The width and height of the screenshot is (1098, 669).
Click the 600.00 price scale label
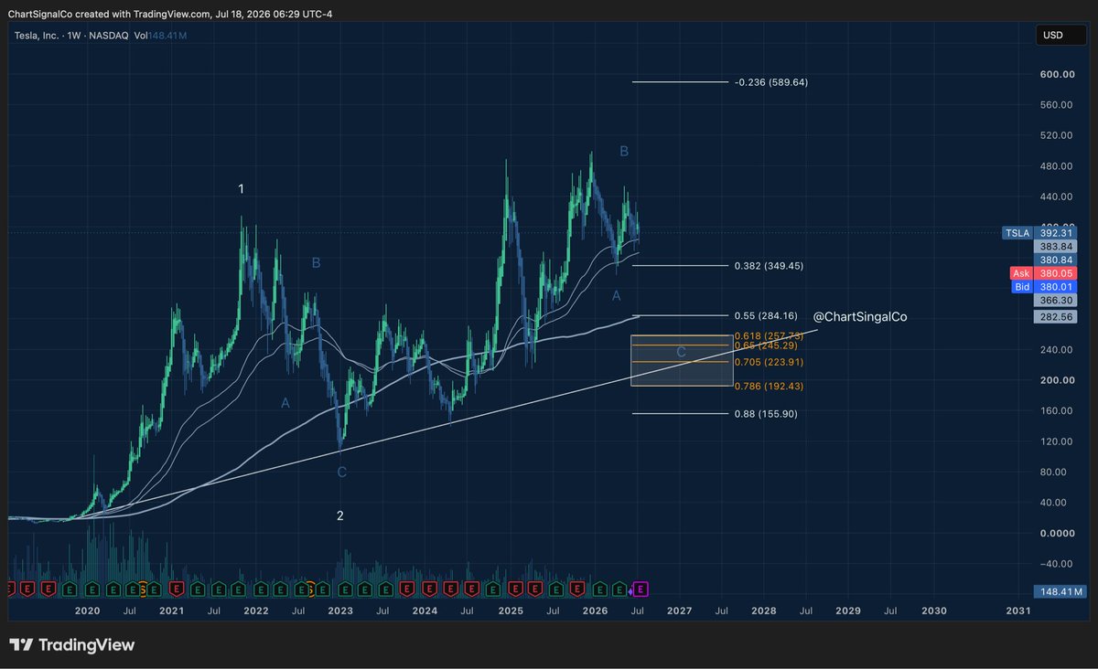point(1058,74)
